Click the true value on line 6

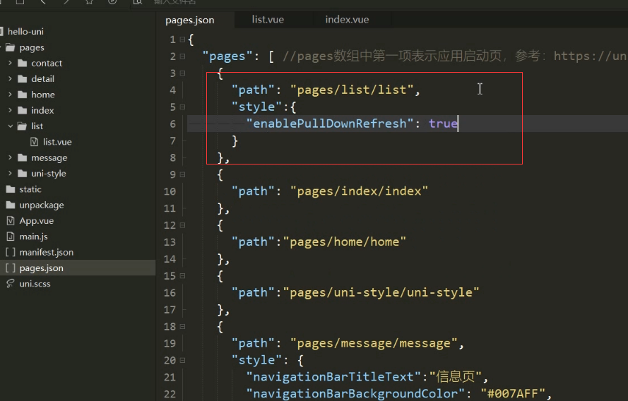point(443,124)
